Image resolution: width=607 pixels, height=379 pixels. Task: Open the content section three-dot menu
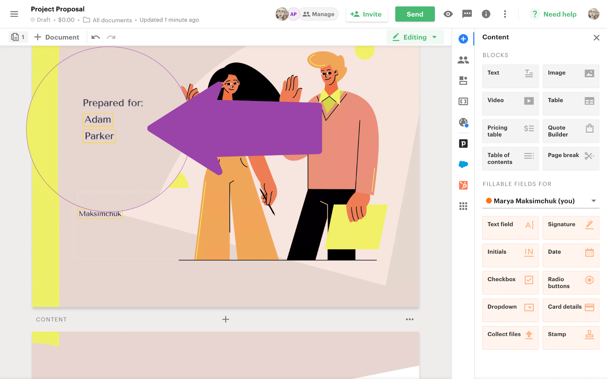point(410,319)
